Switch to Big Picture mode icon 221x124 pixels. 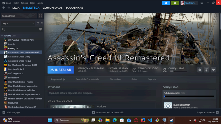click(202, 3)
